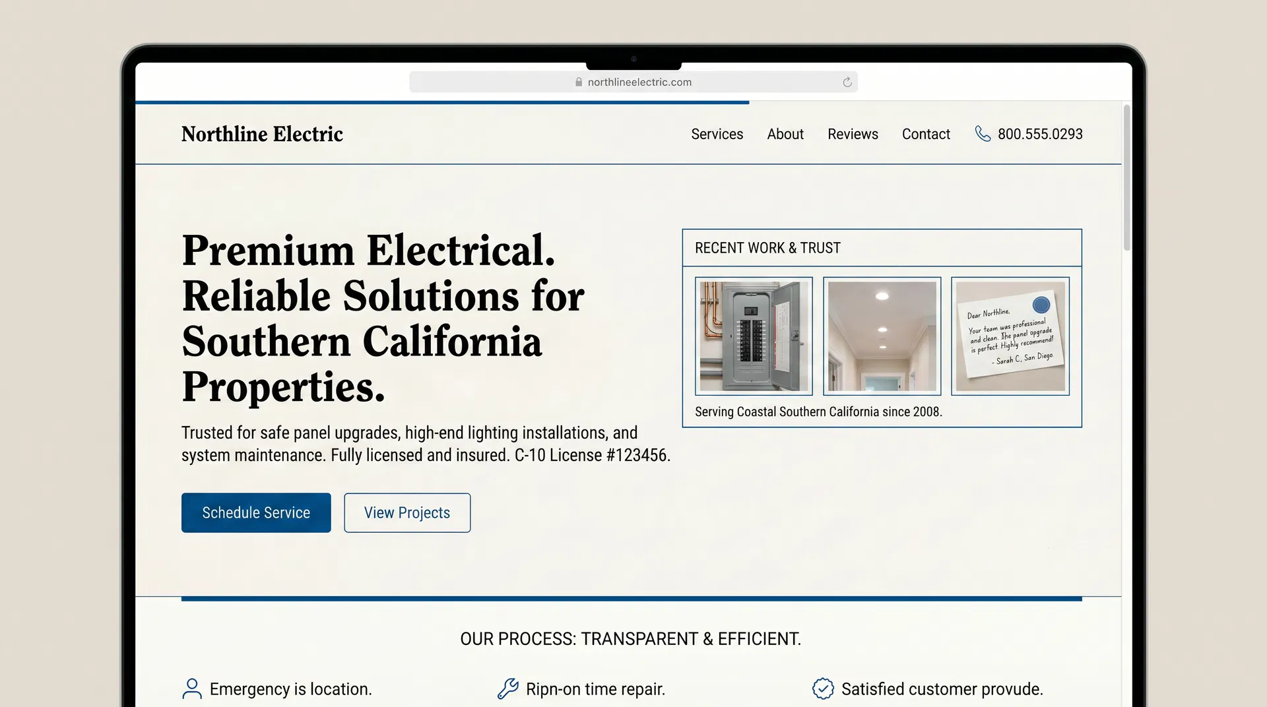Click the reload icon in browser bar
1267x707 pixels.
click(847, 82)
